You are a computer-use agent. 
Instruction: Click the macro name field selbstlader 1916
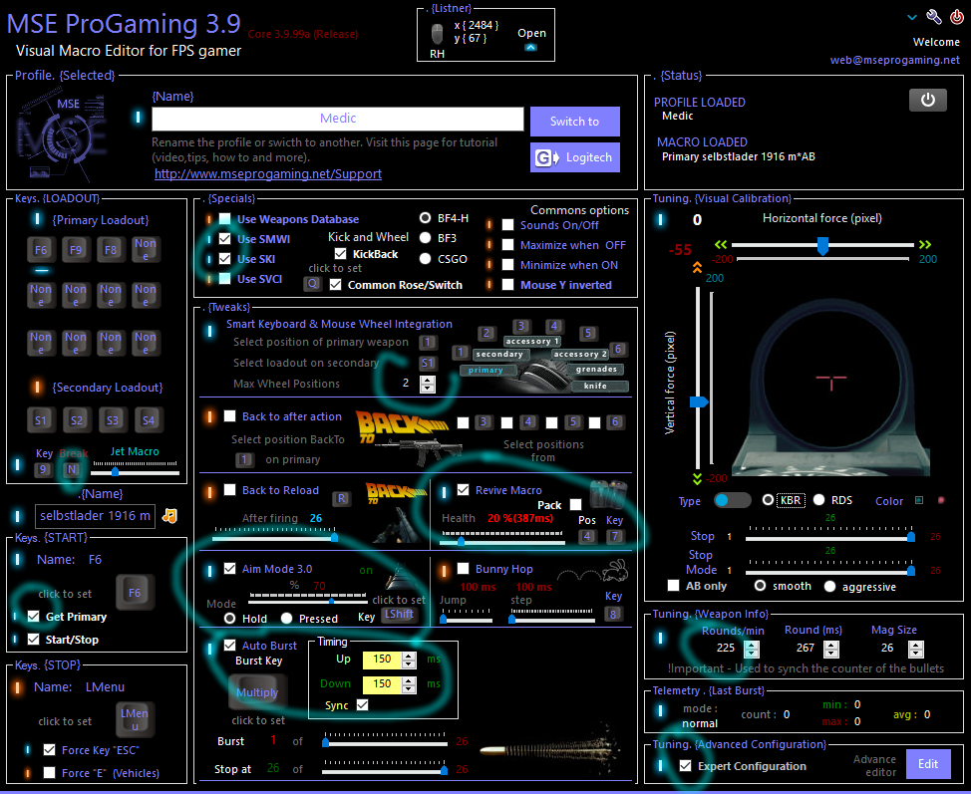click(95, 515)
